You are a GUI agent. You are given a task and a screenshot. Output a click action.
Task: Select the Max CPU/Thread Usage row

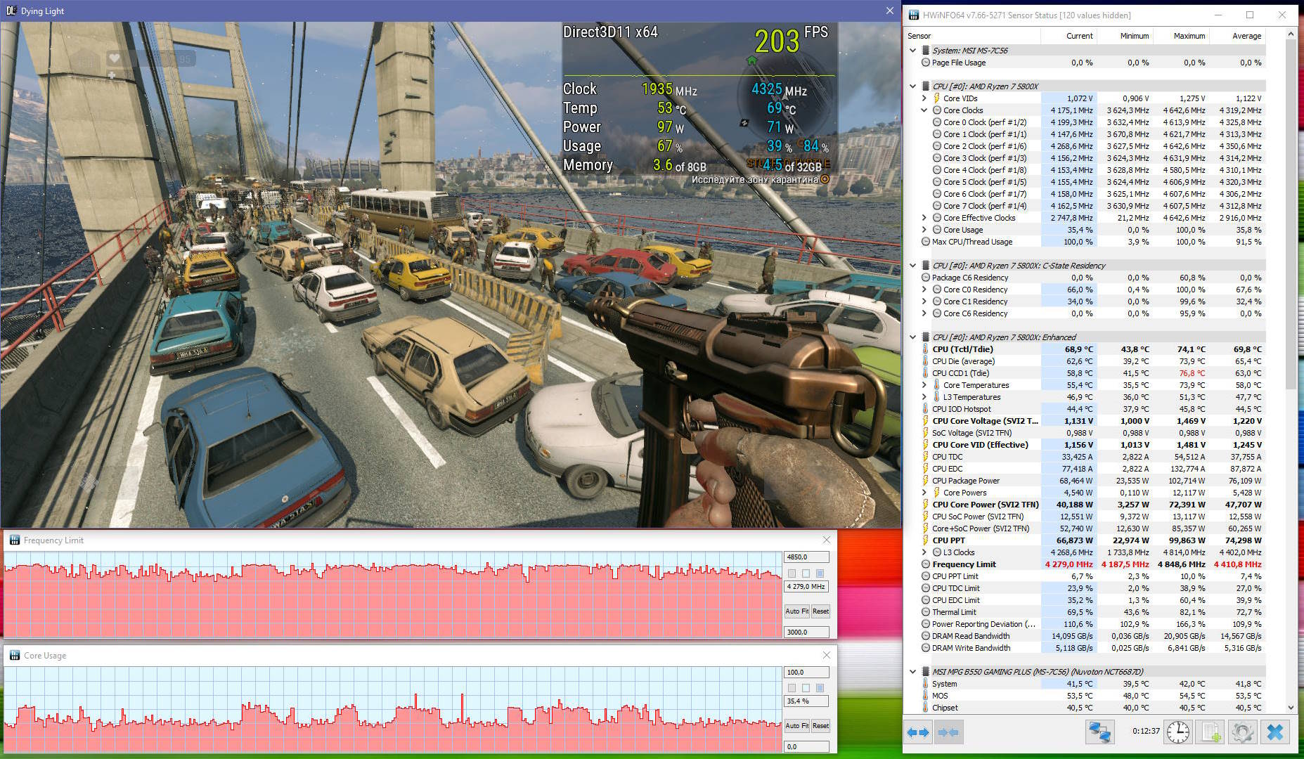click(x=1092, y=242)
